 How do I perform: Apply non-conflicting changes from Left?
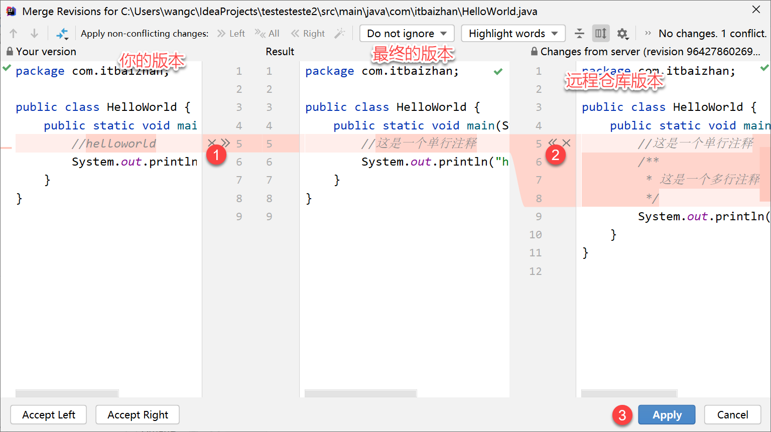(x=231, y=34)
